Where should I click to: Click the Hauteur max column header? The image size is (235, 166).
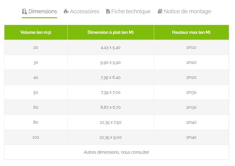pos(191,32)
